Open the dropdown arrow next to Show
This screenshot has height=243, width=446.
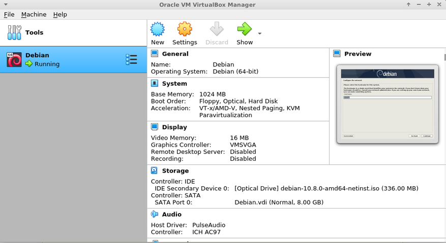coord(259,34)
